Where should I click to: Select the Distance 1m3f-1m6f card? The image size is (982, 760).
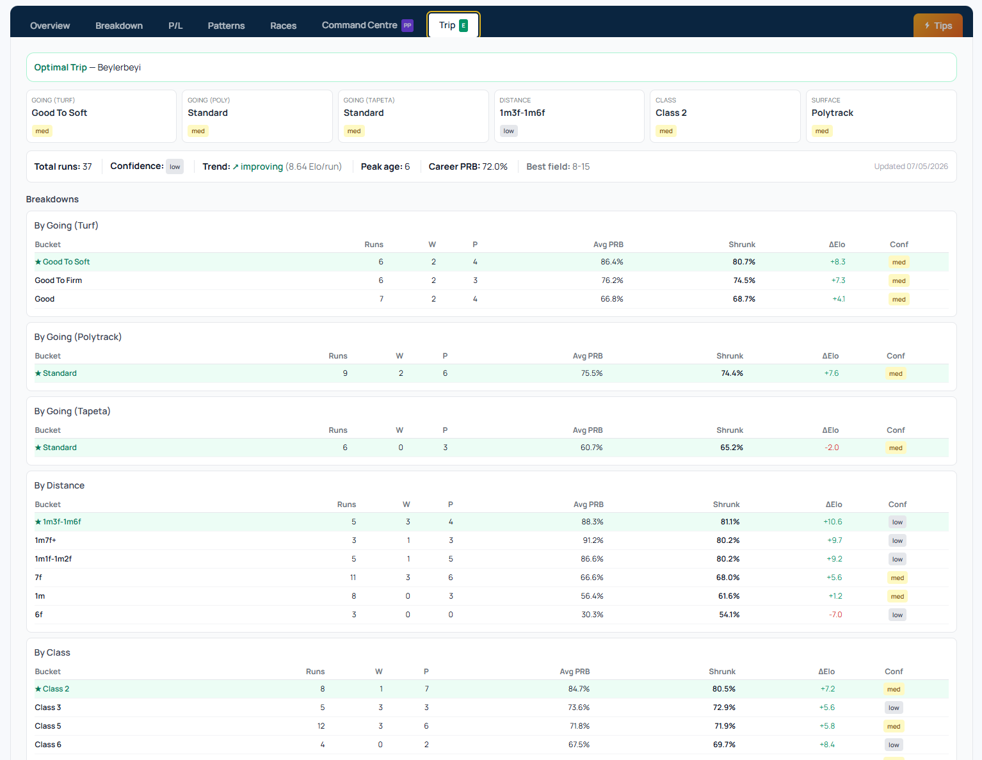pos(569,116)
